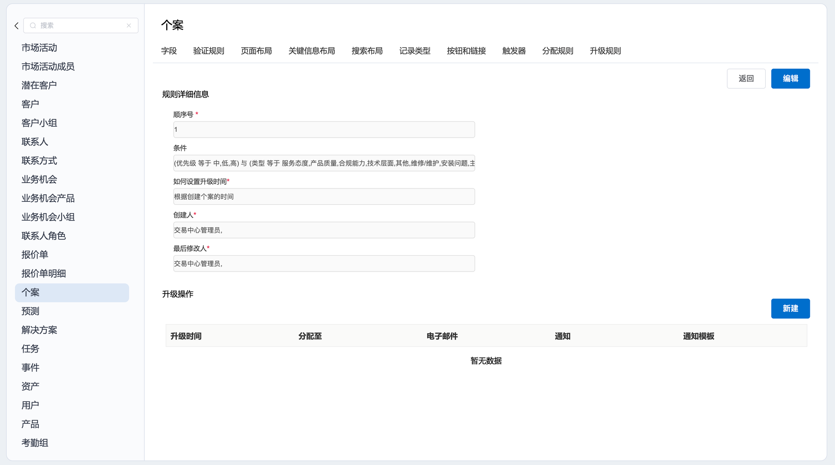The image size is (835, 465).
Task: Open the 触发器 tab
Action: coord(514,51)
